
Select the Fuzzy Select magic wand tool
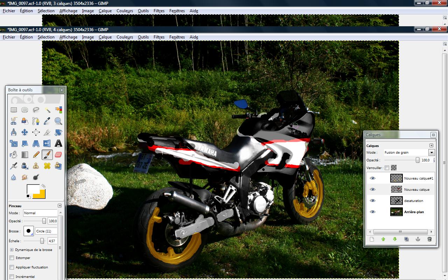point(47,110)
